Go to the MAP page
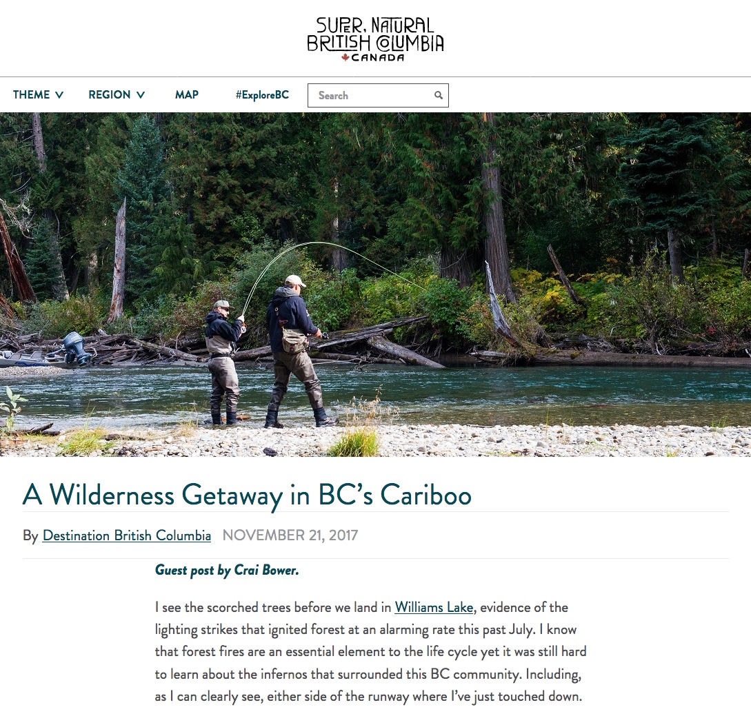751x716 pixels. click(x=187, y=95)
